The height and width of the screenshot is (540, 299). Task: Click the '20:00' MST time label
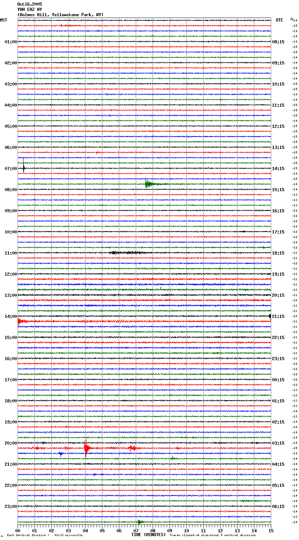(x=11, y=443)
